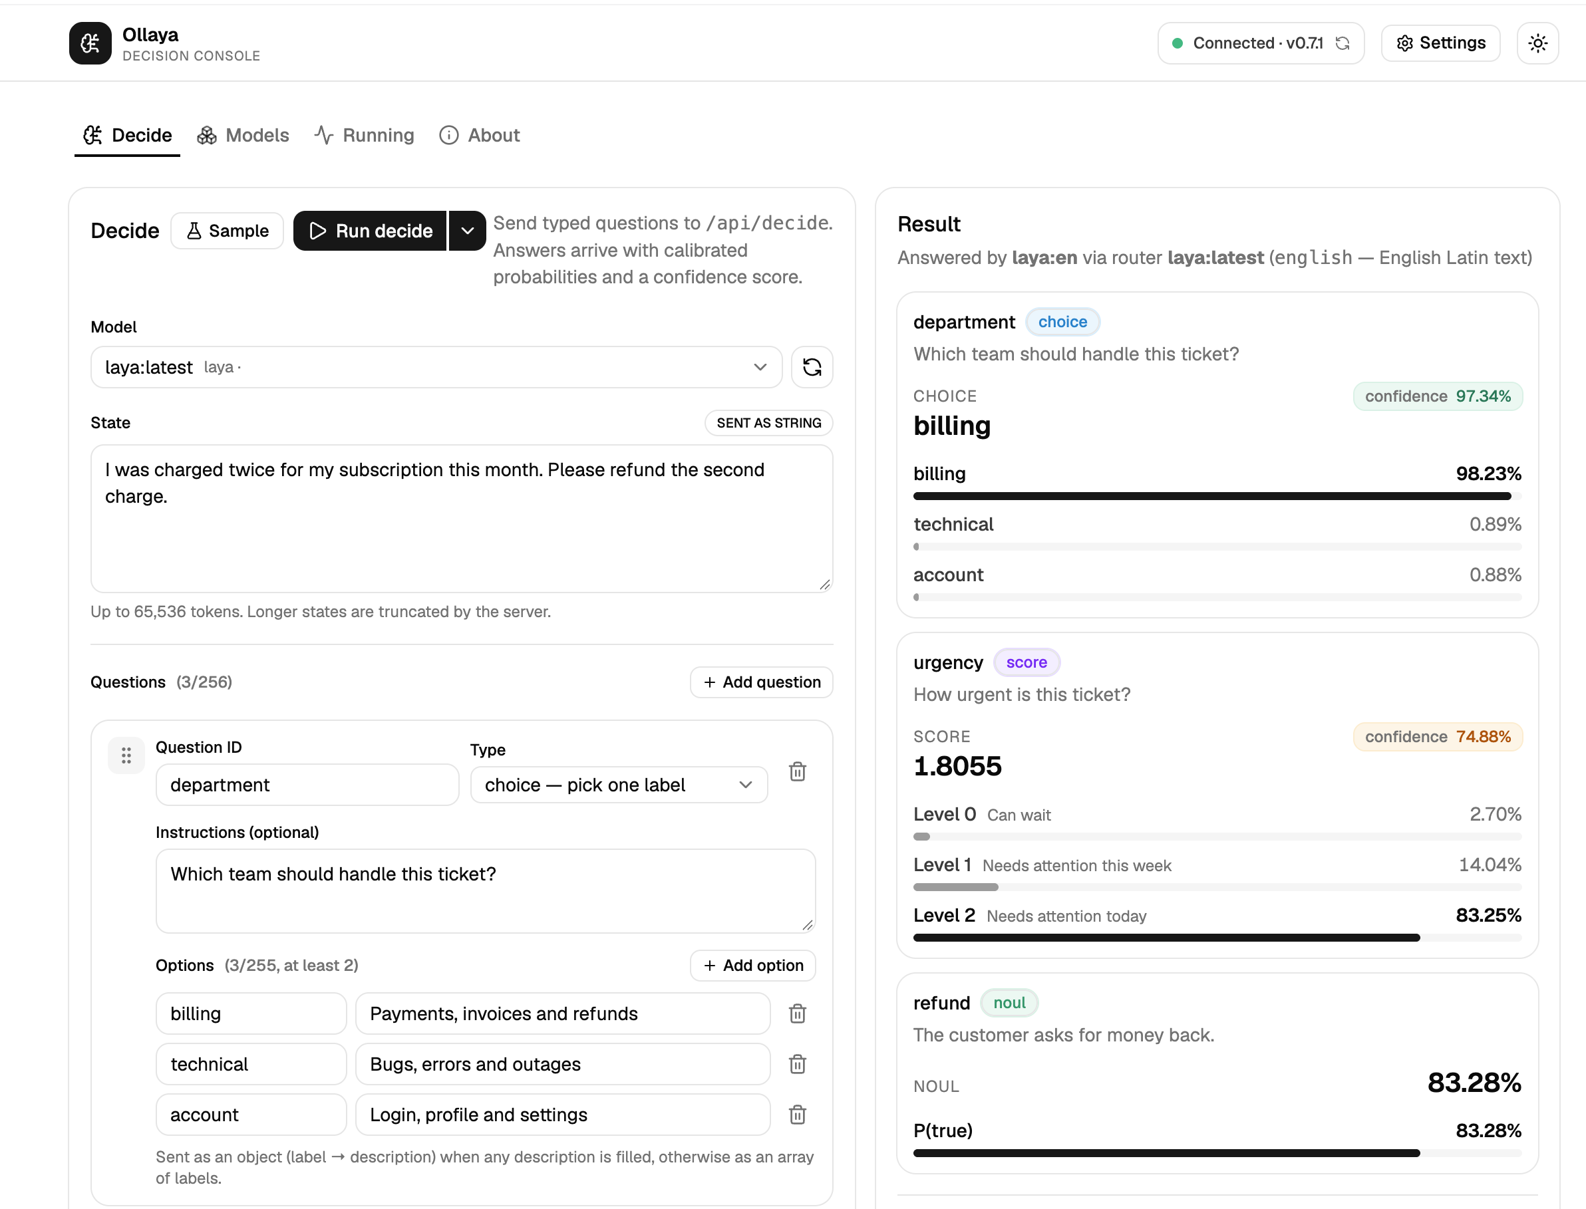Toggle the light/dark theme sun icon
This screenshot has width=1586, height=1209.
click(x=1537, y=43)
